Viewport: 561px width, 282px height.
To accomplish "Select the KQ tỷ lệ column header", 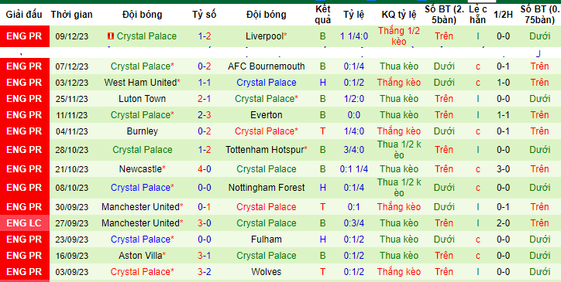I will [x=399, y=15].
